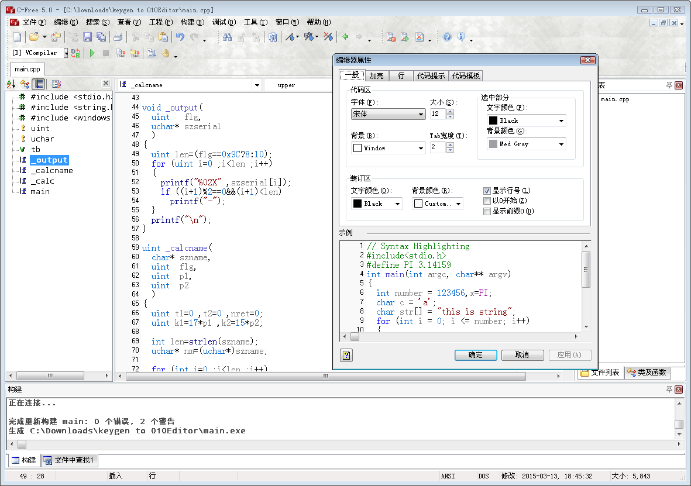This screenshot has width=691, height=486.
Task: Click the 取消 button
Action: coord(522,355)
